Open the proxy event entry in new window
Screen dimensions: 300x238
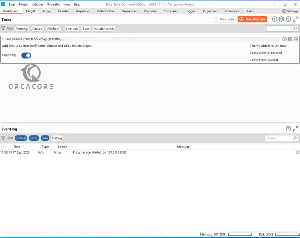click(x=297, y=152)
